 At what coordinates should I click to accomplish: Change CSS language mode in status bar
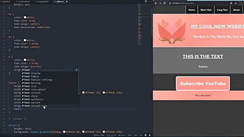point(141,135)
